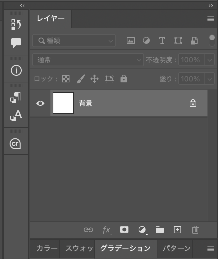The width and height of the screenshot is (218, 259).
Task: Expand the 不透明度 opacity dropdown arrow
Action: coord(210,60)
